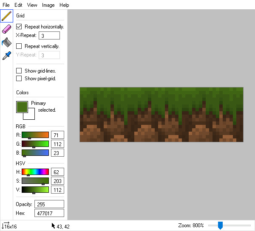Open the Edit menu
The width and height of the screenshot is (255, 231).
tap(18, 5)
